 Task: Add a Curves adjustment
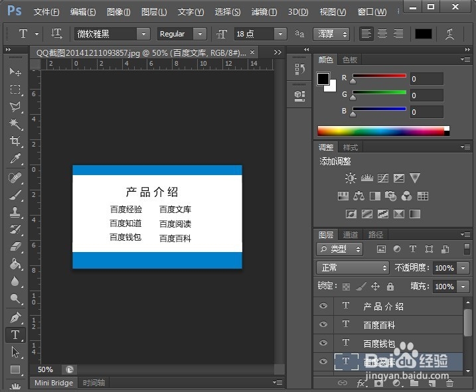[383, 178]
